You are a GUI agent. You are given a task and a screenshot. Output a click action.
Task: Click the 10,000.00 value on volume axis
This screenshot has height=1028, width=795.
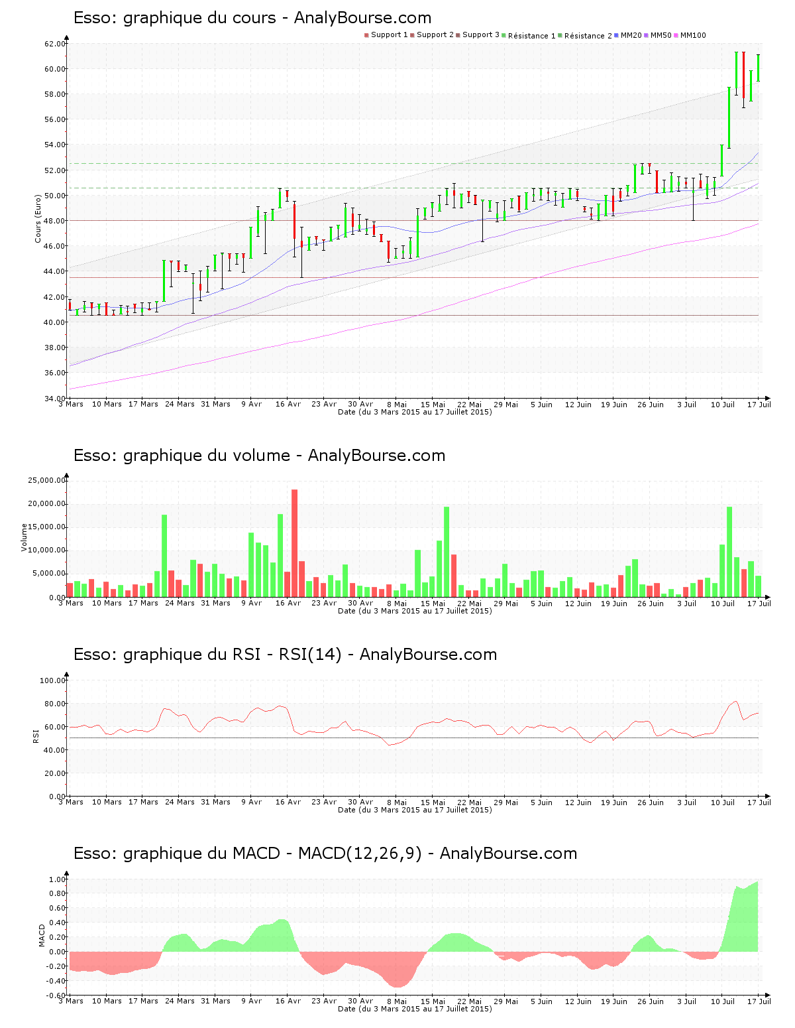coord(46,550)
